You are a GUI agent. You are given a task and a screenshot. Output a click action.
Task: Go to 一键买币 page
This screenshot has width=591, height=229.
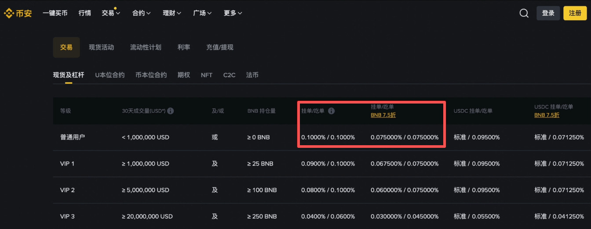coord(55,13)
